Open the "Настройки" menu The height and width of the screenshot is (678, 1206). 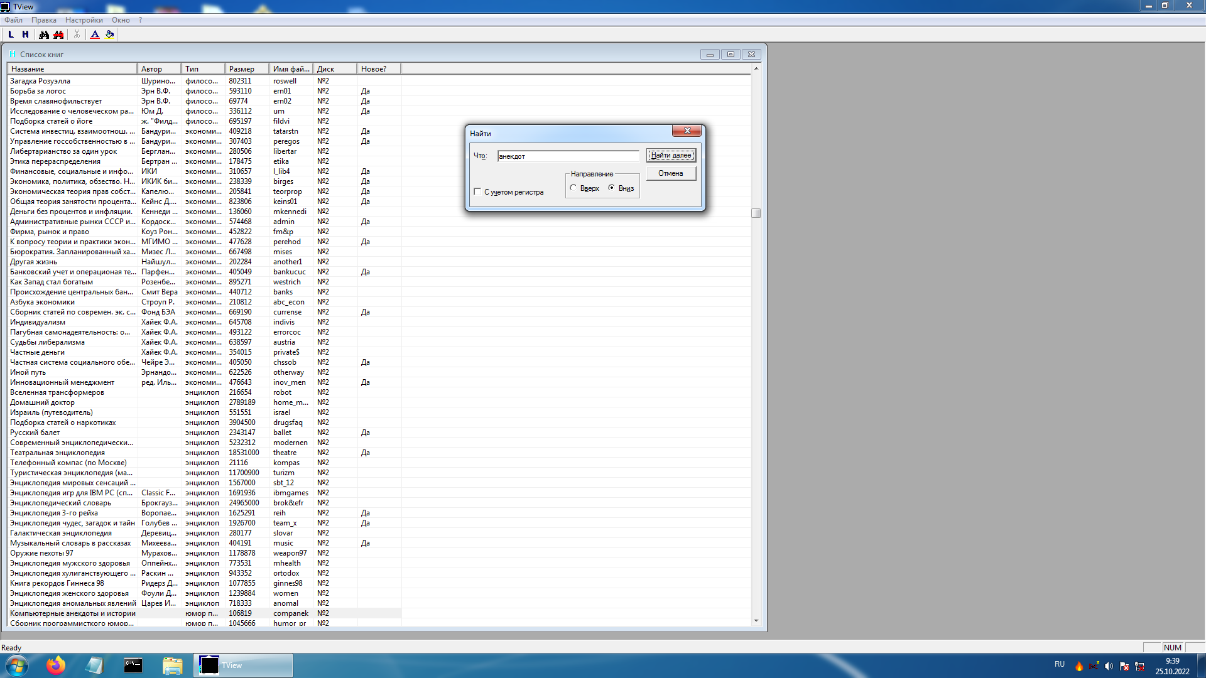tap(84, 20)
